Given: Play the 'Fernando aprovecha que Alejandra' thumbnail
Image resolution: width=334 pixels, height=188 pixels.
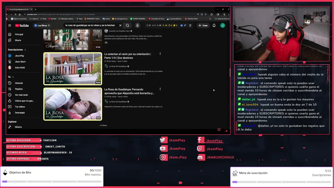Looking at the screenshot, I should click(x=73, y=104).
